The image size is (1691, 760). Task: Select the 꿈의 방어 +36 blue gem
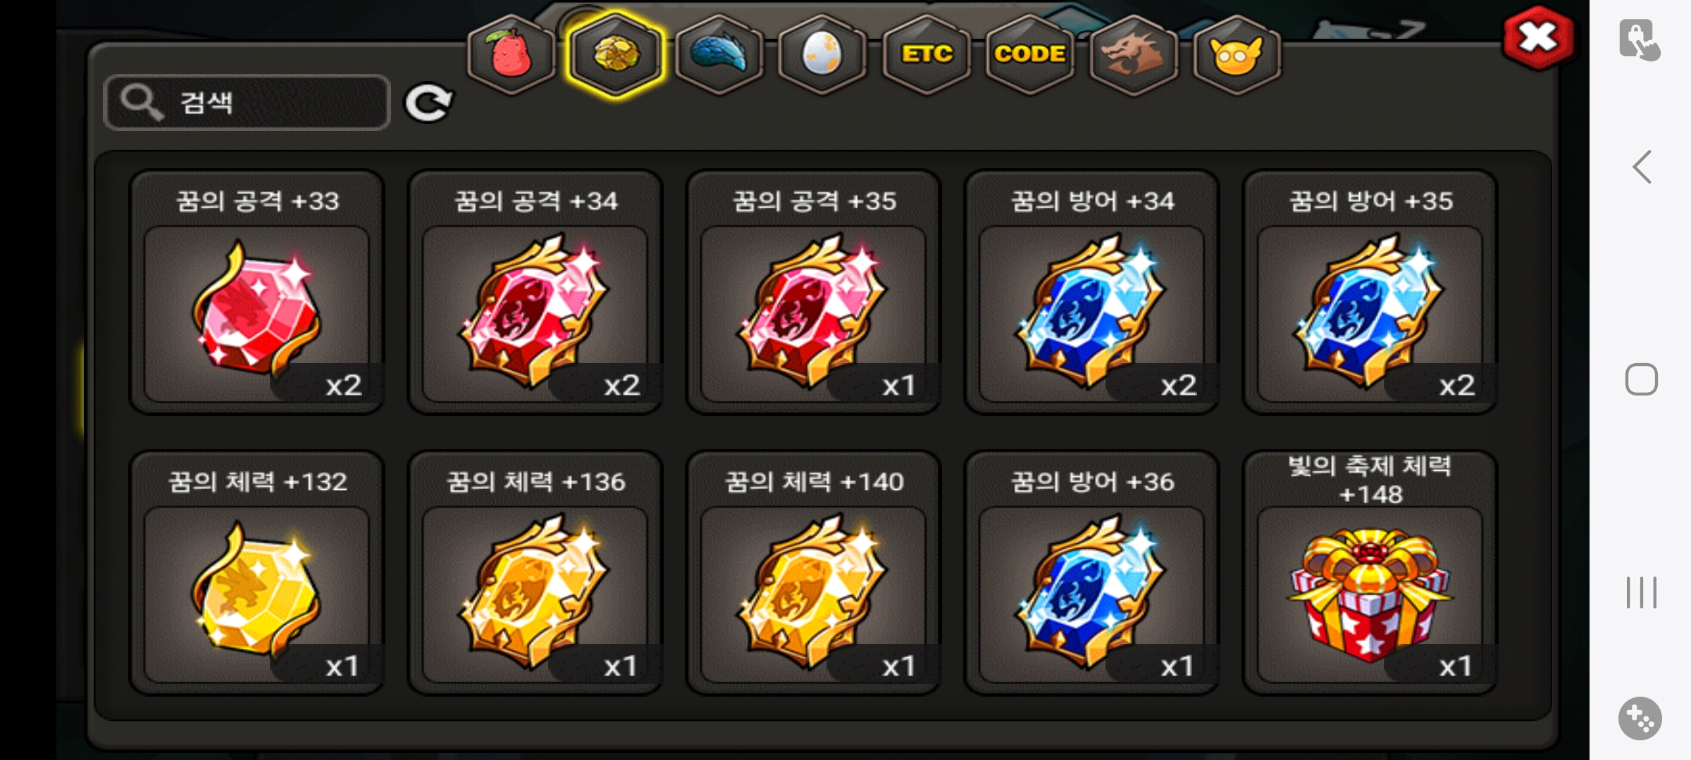pyautogui.click(x=1091, y=573)
